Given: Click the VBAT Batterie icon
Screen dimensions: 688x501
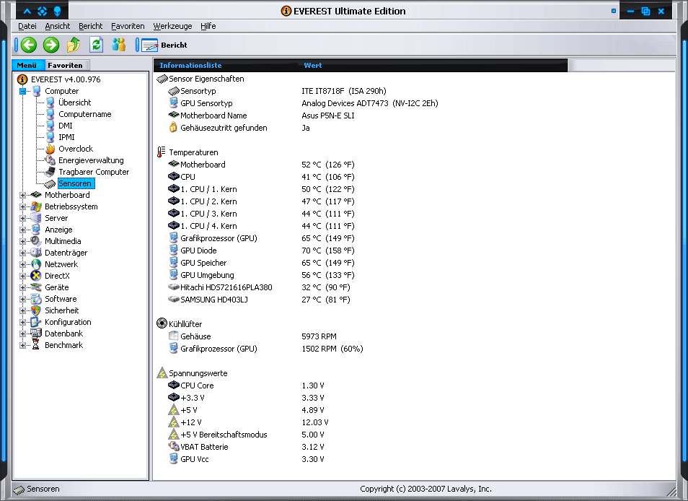Looking at the screenshot, I should pyautogui.click(x=174, y=447).
